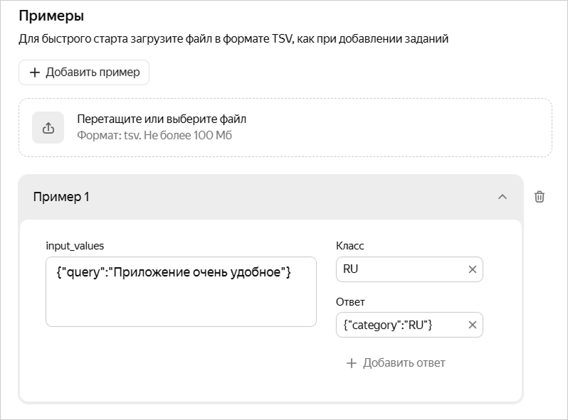Click the input_values field label
Viewport: 568px width, 420px height.
(75, 246)
